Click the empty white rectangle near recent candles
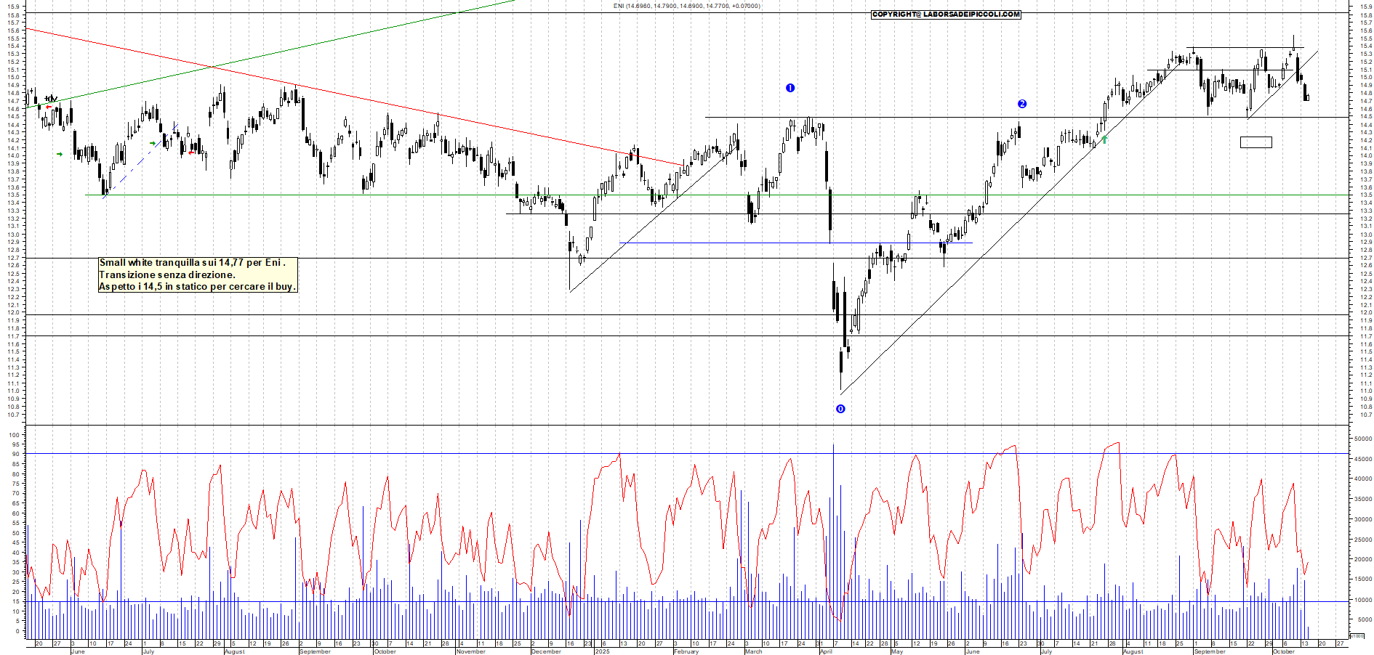Image resolution: width=1374 pixels, height=655 pixels. (x=1256, y=142)
